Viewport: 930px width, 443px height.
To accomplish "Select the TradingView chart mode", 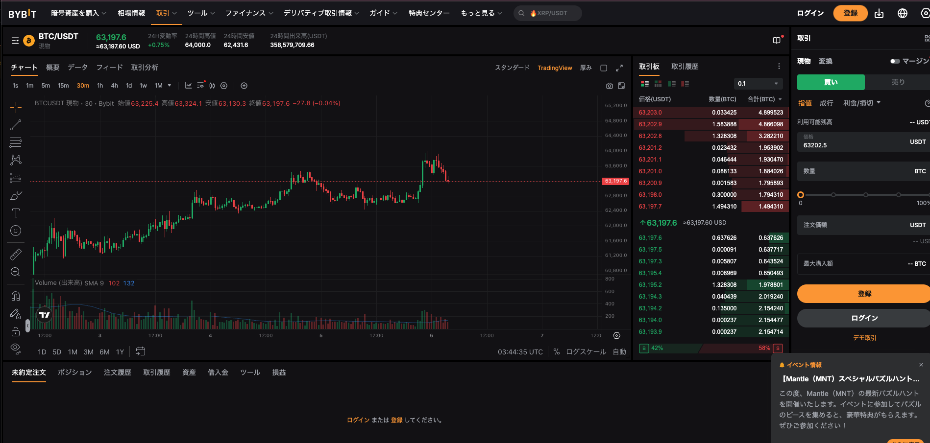I will coord(555,68).
